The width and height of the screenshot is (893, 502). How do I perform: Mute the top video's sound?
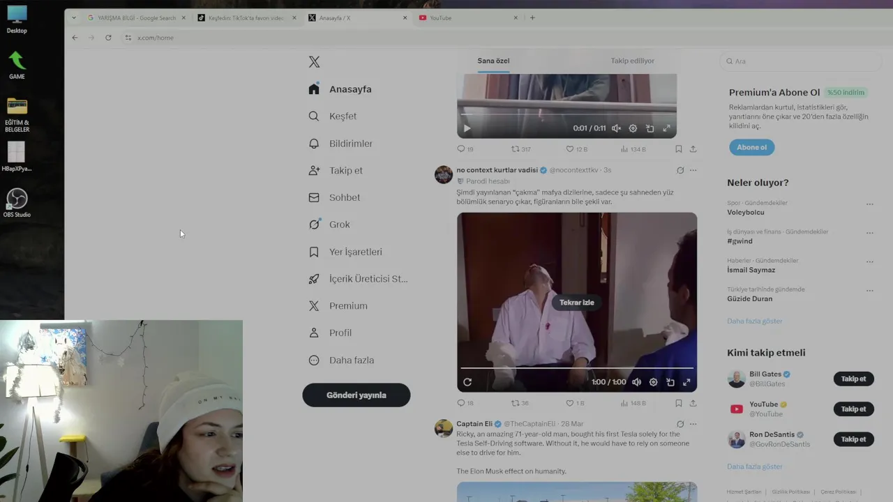[616, 128]
